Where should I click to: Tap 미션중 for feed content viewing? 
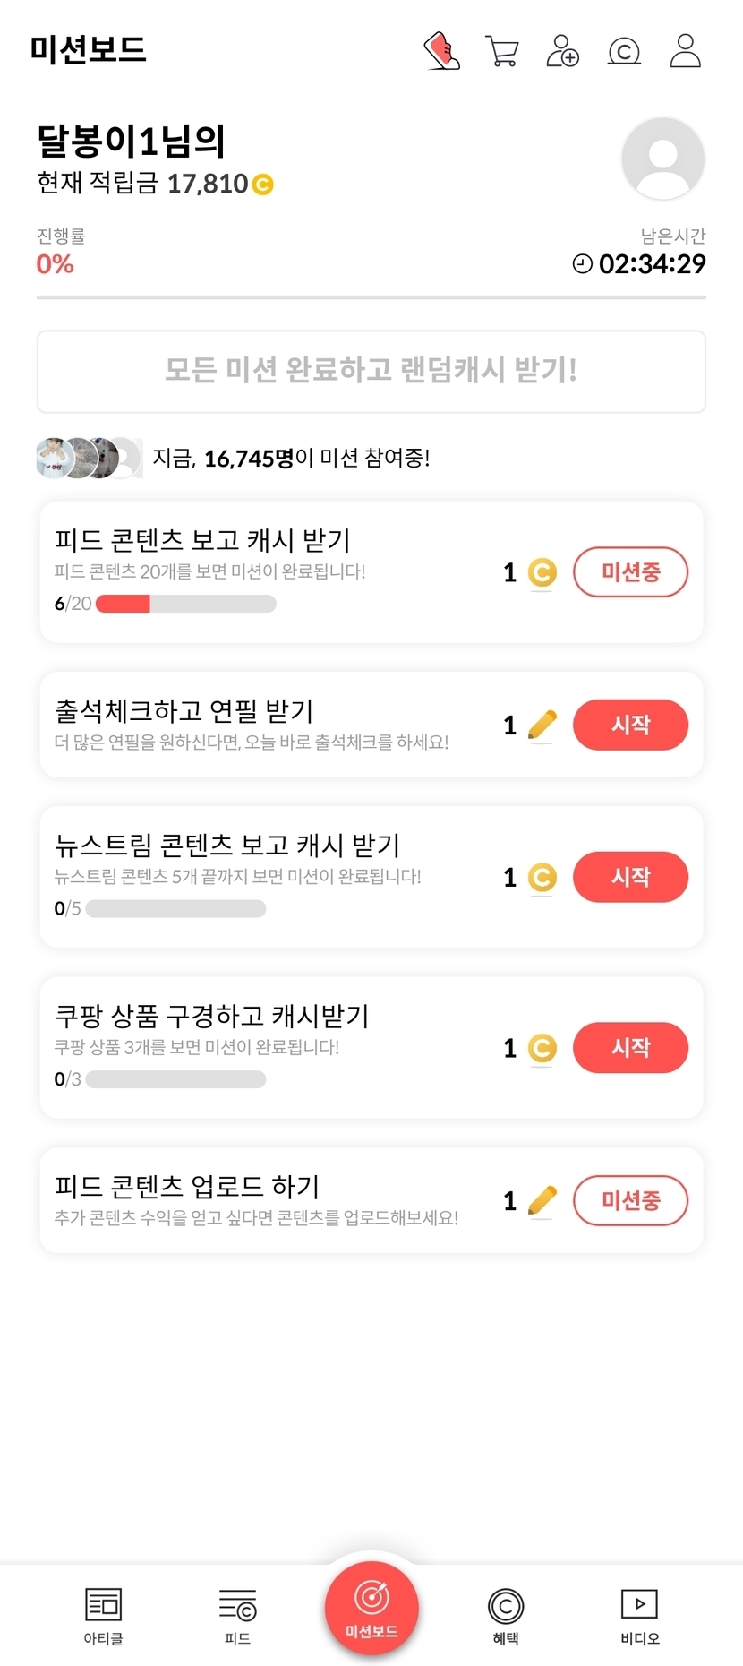[630, 571]
